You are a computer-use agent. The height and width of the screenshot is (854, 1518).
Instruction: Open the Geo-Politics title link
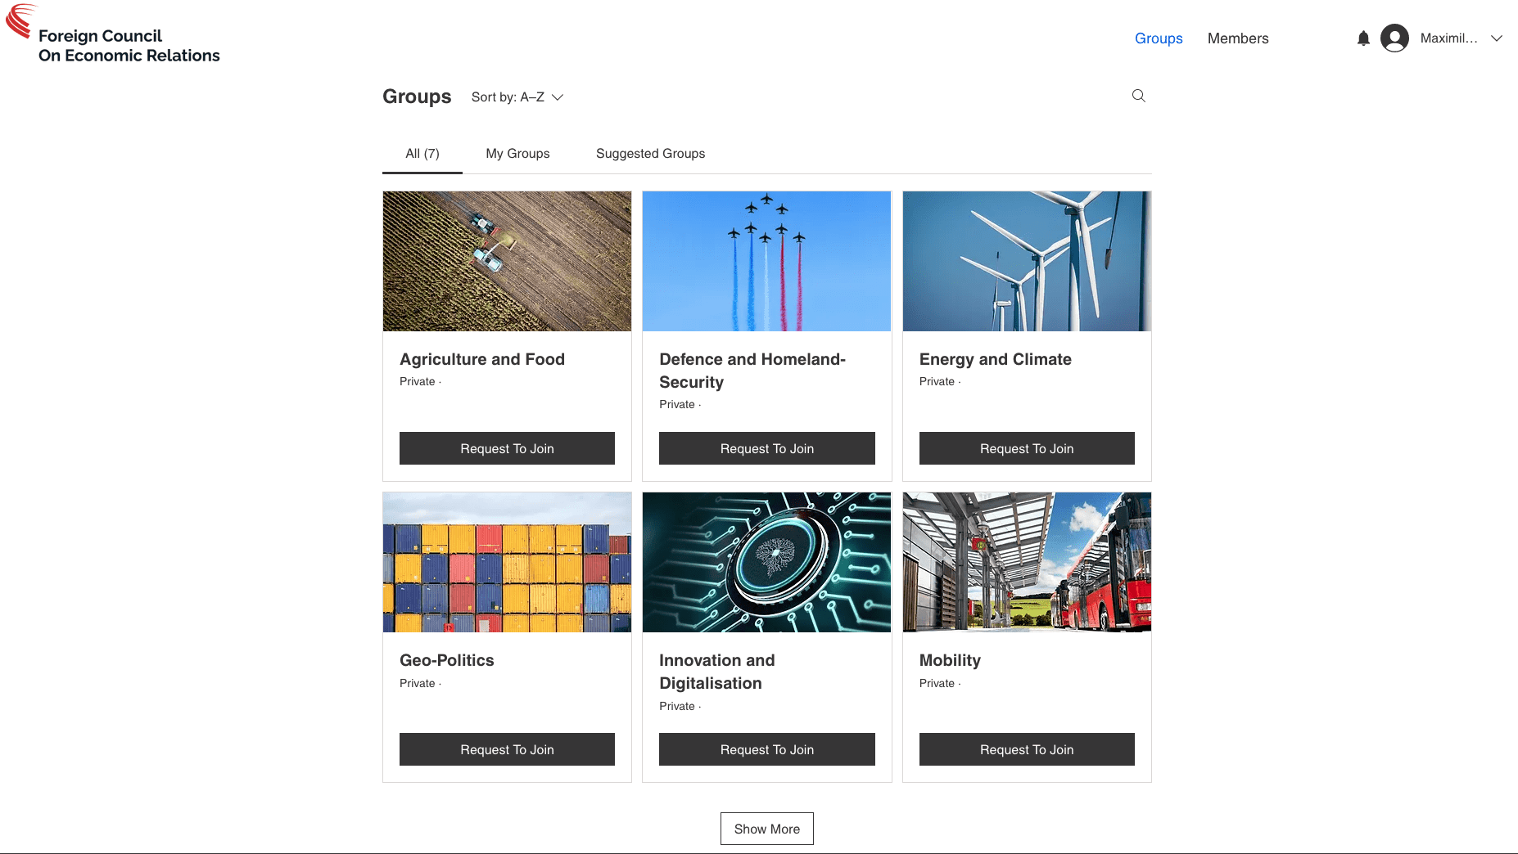coord(447,660)
